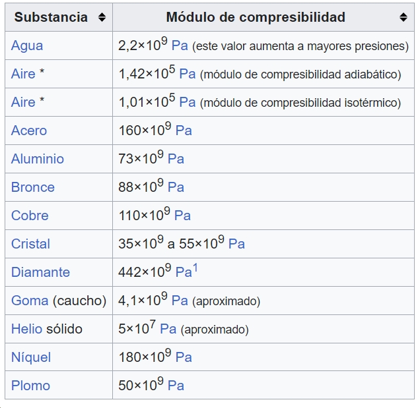Go to the Diamante article
Image resolution: width=420 pixels, height=408 pixels.
pos(40,272)
